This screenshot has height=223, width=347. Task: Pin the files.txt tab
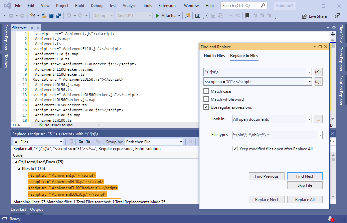click(32, 28)
